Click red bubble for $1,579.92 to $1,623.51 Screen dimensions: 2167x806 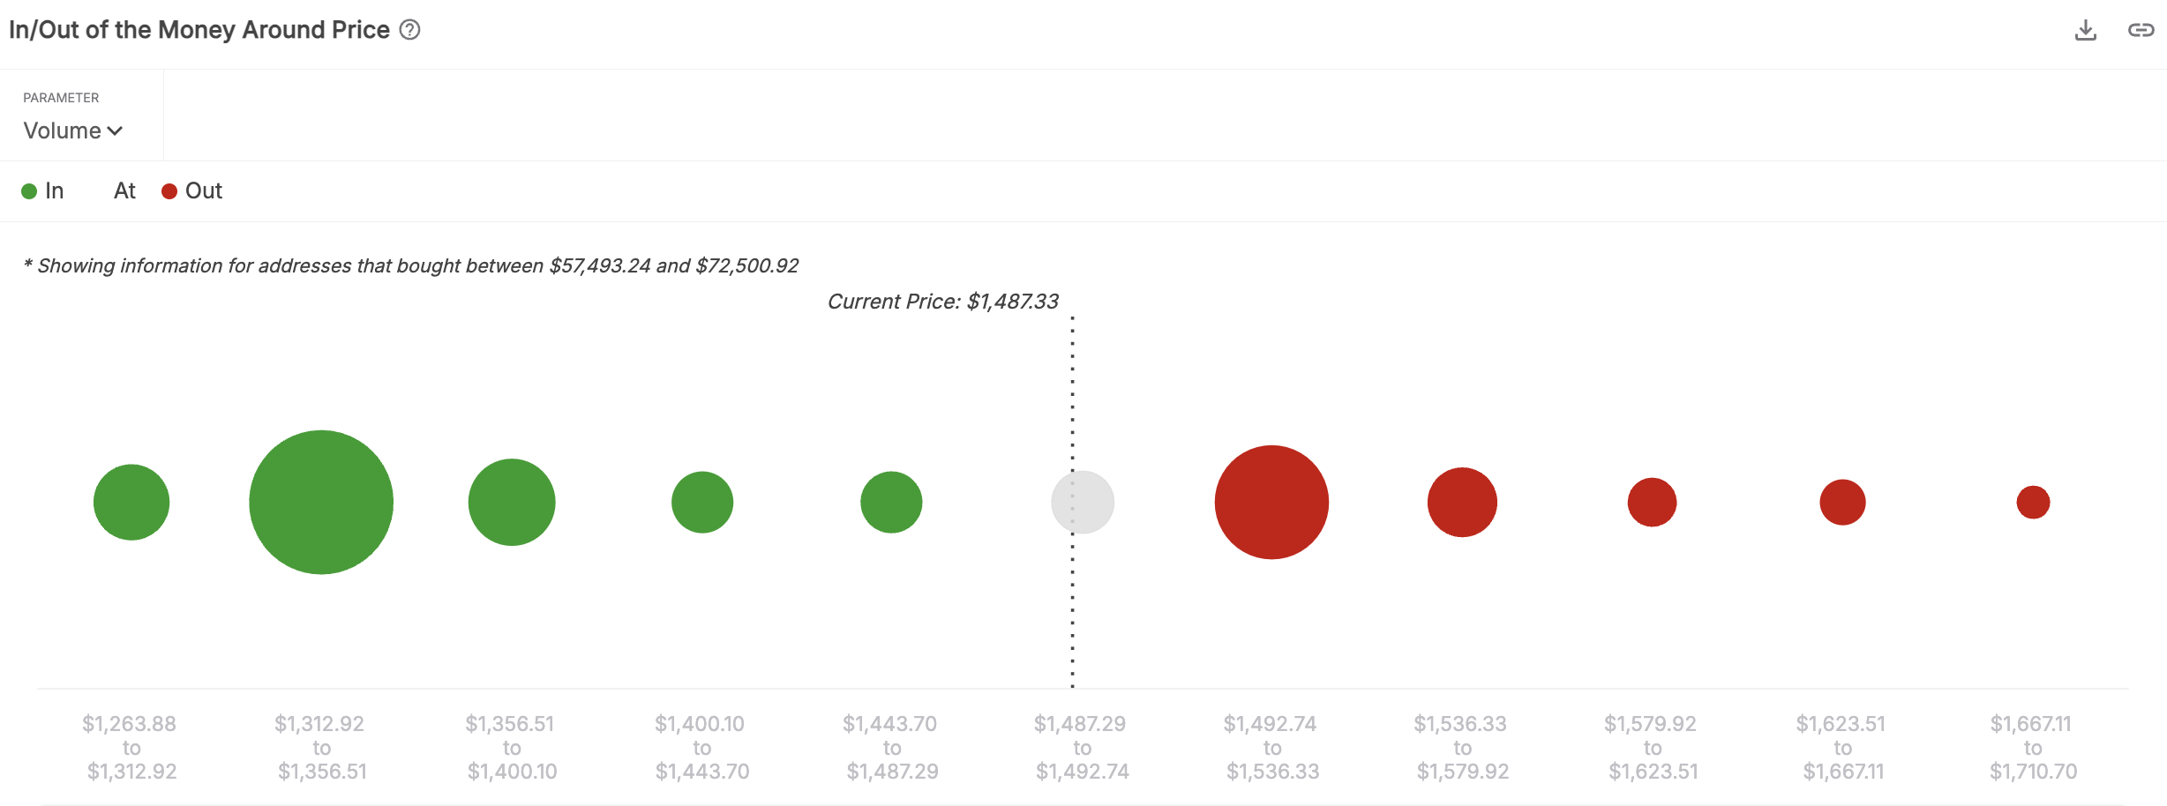tap(1652, 502)
